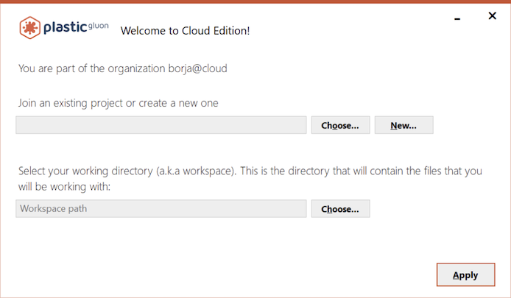Click the "borja@cloud" organization name
Image resolution: width=511 pixels, height=298 pixels.
197,69
